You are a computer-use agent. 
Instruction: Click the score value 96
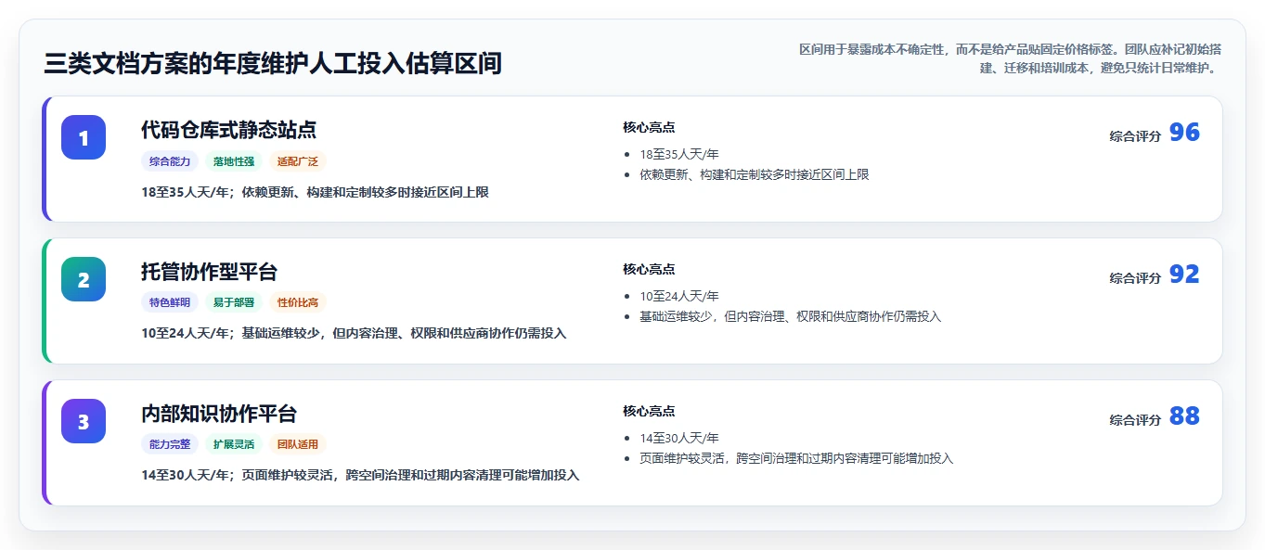1184,133
